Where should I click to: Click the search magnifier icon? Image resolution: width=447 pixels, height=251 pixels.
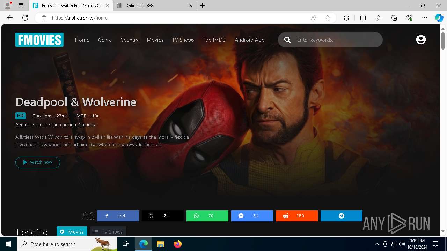tap(287, 40)
